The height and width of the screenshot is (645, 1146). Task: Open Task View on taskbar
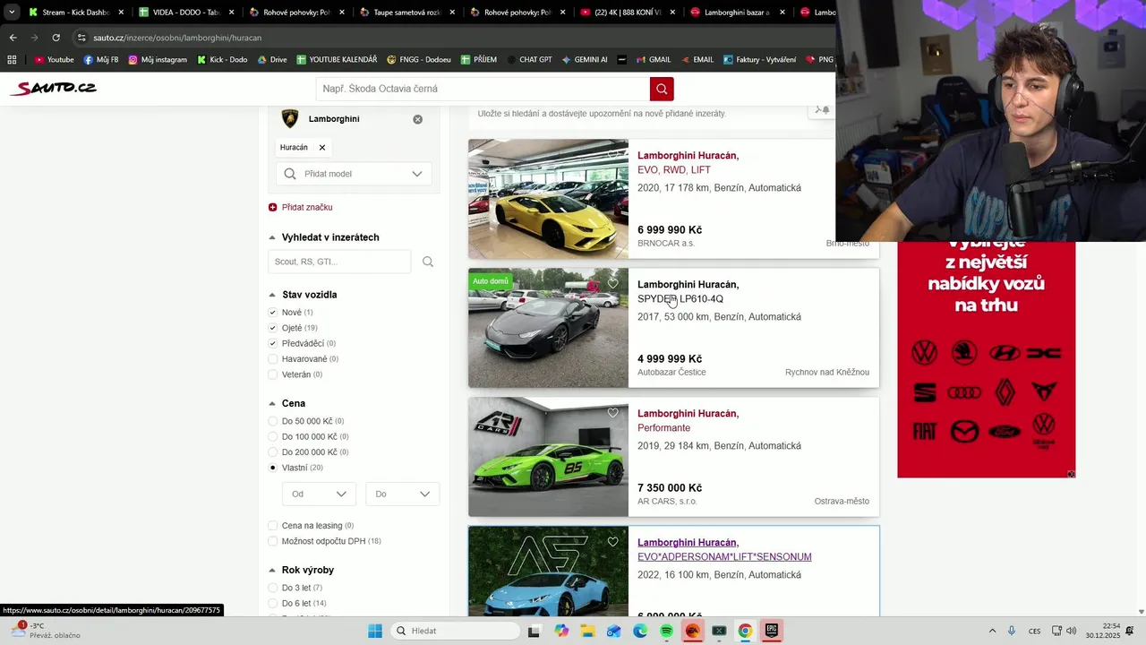(x=535, y=631)
